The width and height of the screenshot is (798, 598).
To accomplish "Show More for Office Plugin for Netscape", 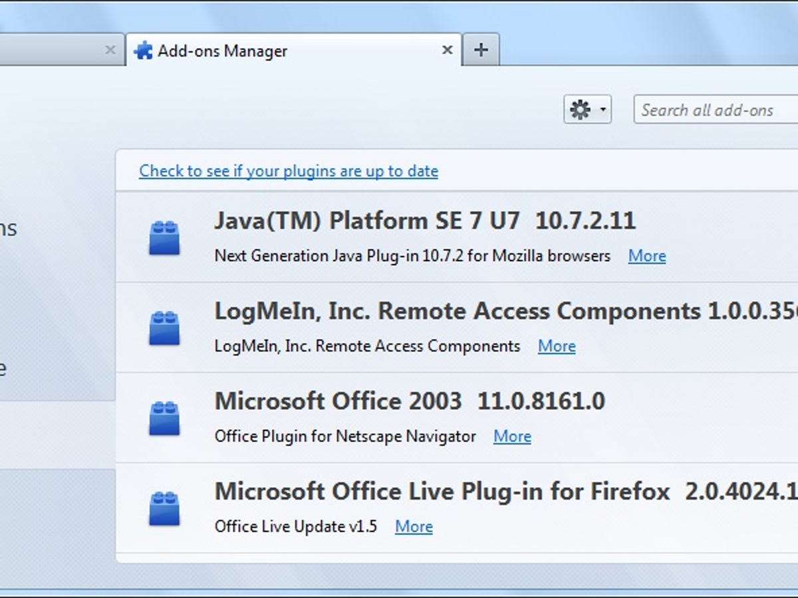I will [512, 437].
